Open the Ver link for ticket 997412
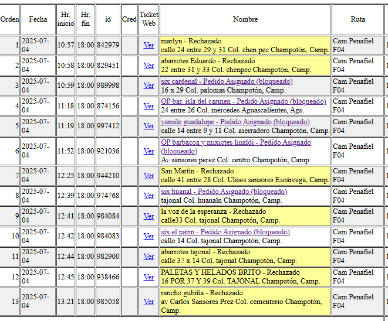The image size is (388, 321). coord(149,125)
